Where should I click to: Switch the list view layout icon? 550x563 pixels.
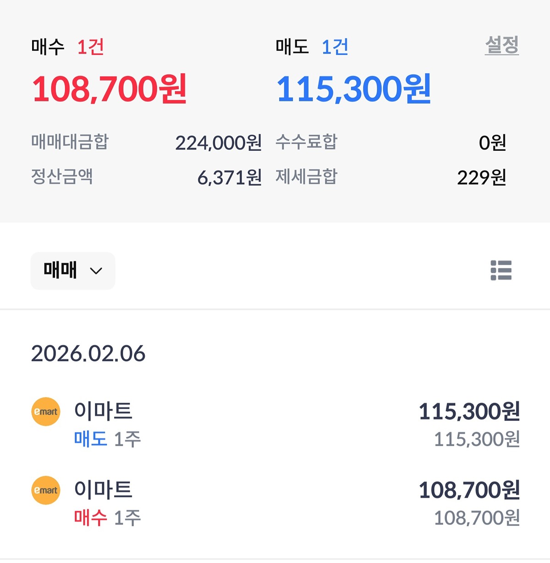(501, 270)
